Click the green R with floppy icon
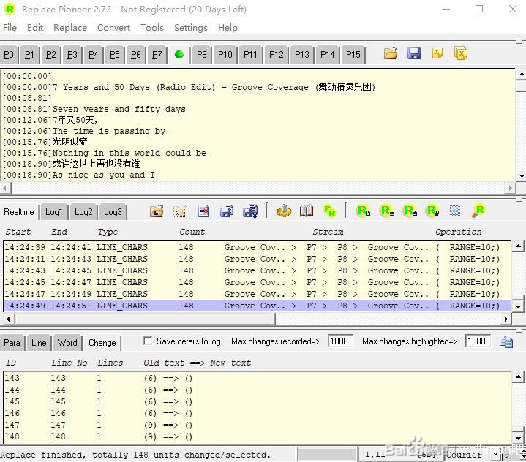The height and width of the screenshot is (462, 526). [x=433, y=211]
